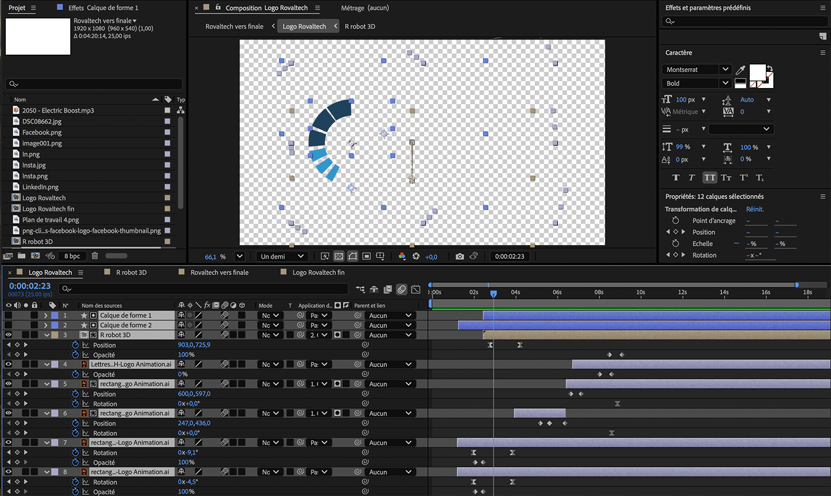The width and height of the screenshot is (831, 496).
Task: Click the composition mini-flowchart icon in timeline
Action: point(360,289)
